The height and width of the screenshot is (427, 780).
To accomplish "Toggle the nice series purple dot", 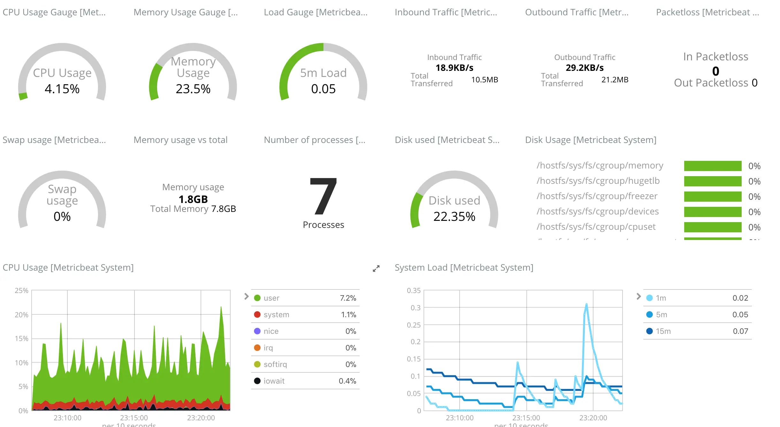I will pyautogui.click(x=257, y=331).
